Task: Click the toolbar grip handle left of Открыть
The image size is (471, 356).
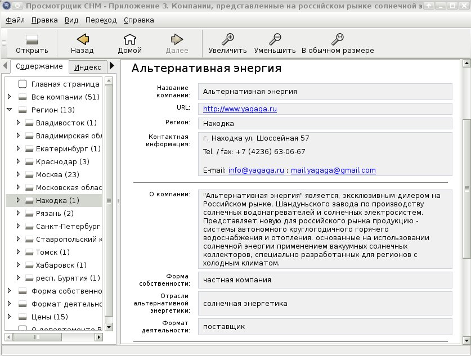Action: [x=4, y=43]
